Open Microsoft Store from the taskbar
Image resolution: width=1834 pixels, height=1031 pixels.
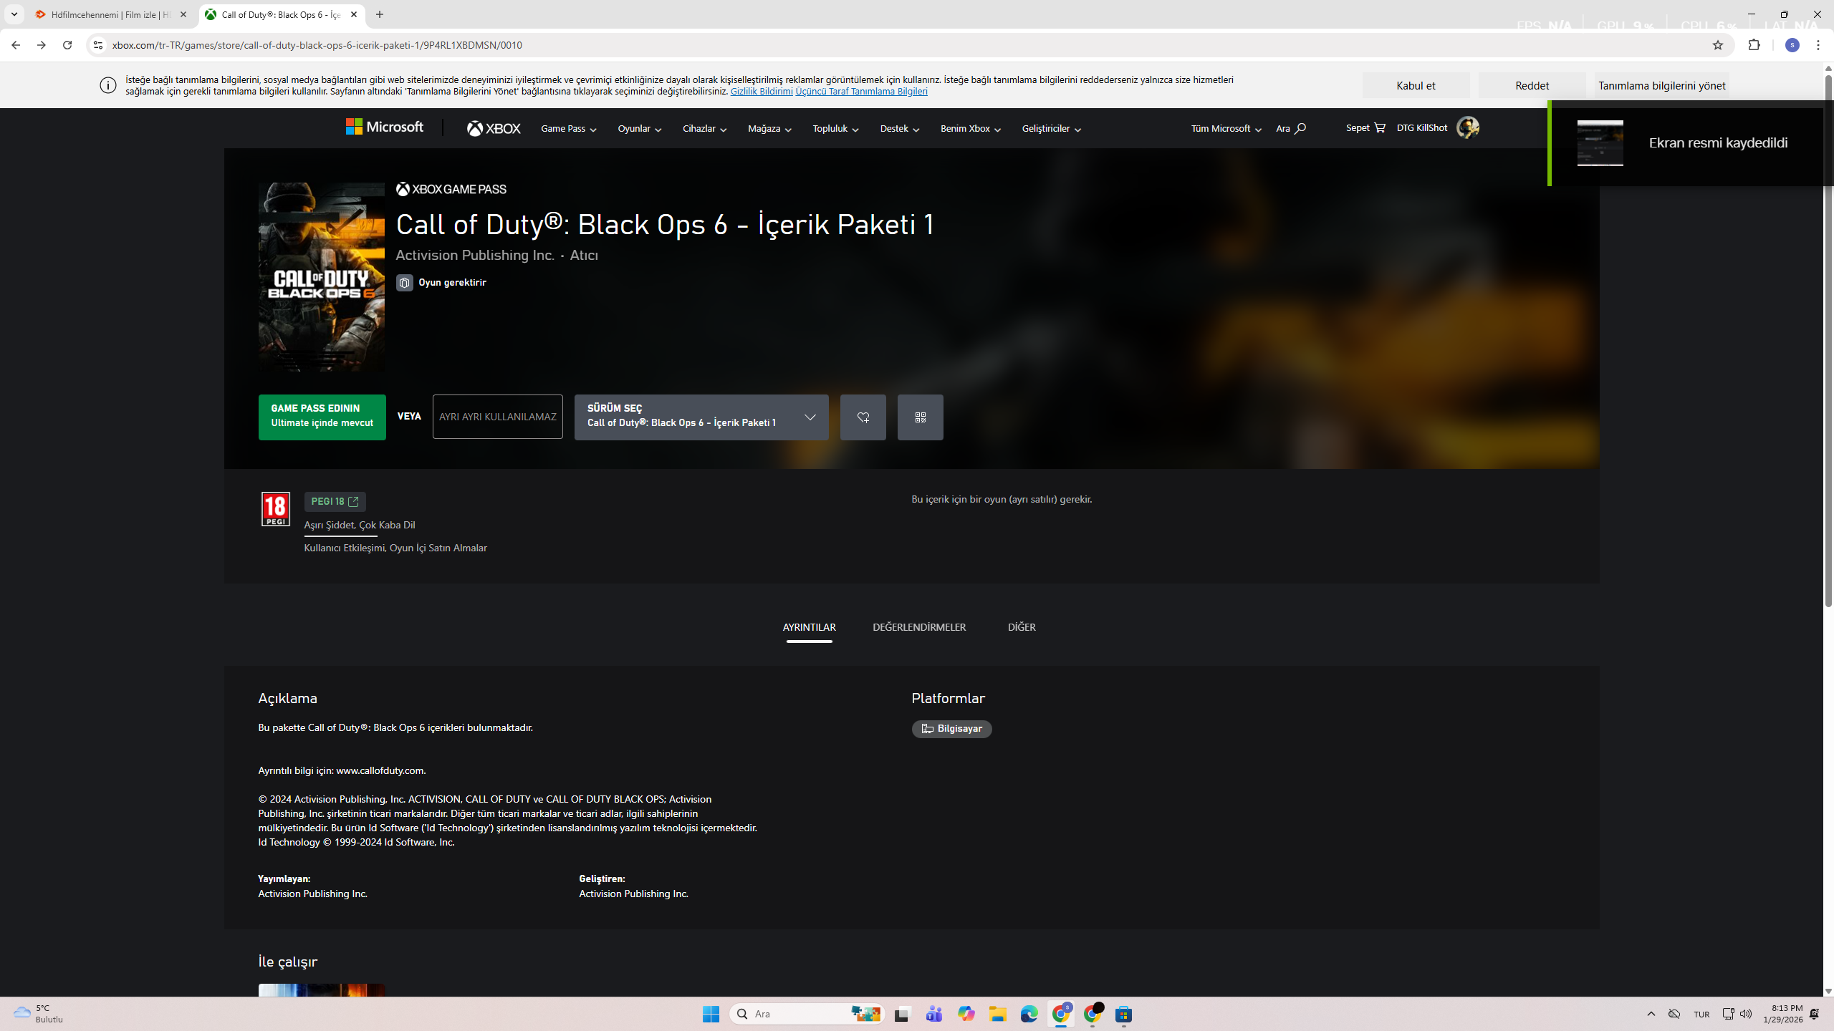pyautogui.click(x=1123, y=1014)
